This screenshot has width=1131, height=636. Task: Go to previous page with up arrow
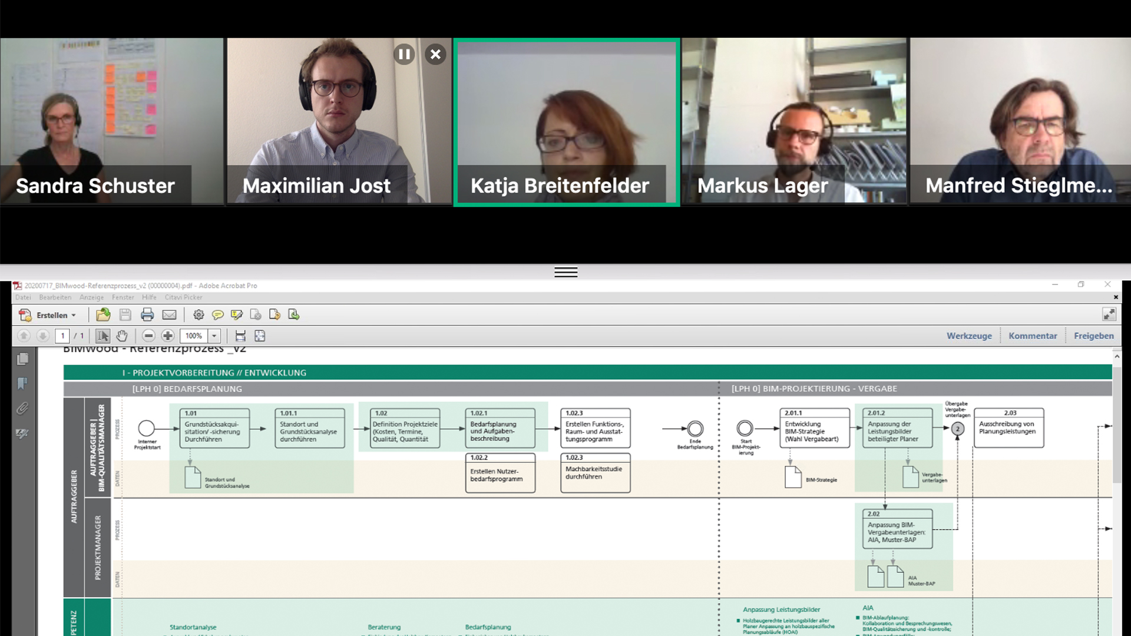pos(24,336)
